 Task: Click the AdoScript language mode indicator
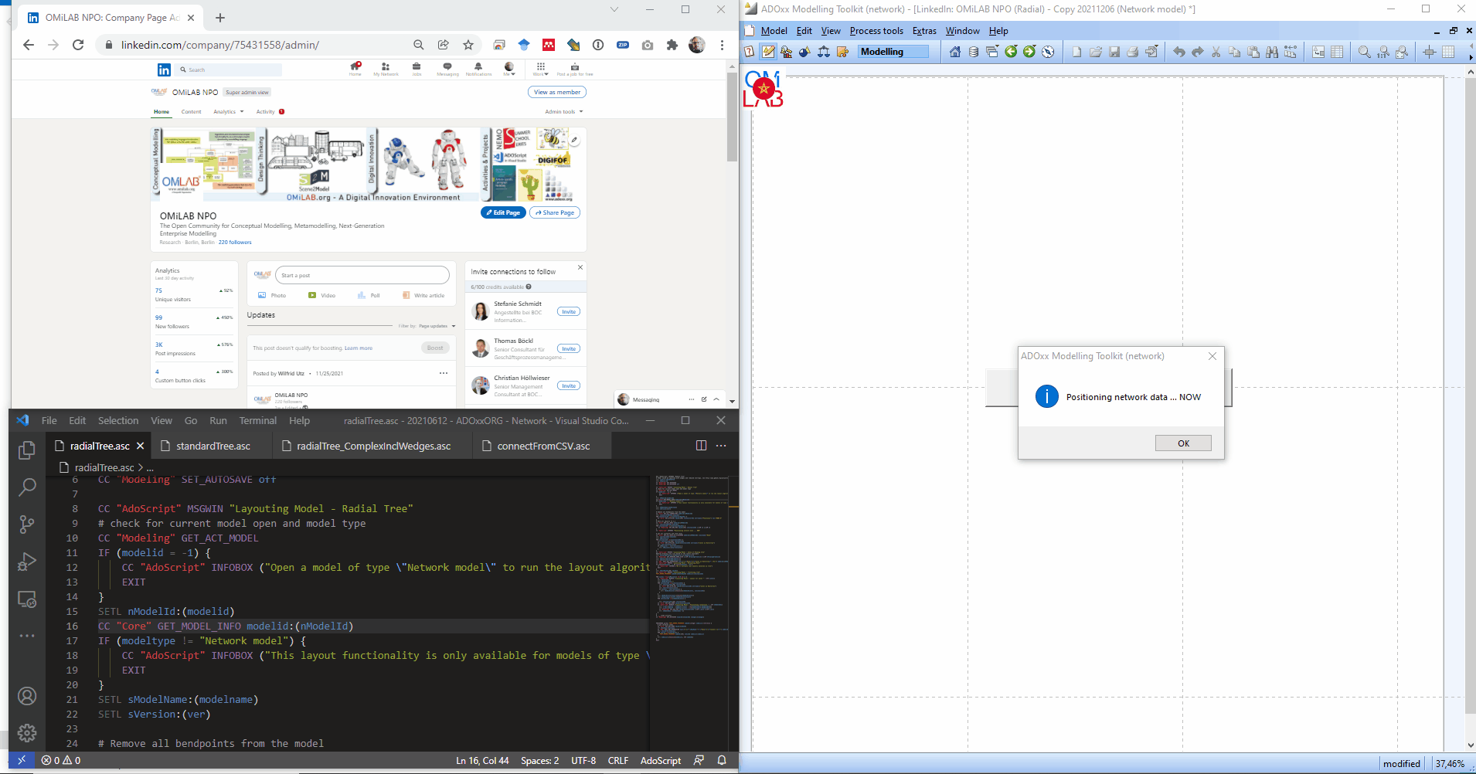pyautogui.click(x=660, y=761)
